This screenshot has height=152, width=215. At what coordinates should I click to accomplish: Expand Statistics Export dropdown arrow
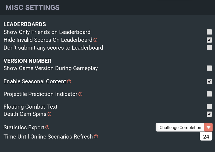point(208,127)
